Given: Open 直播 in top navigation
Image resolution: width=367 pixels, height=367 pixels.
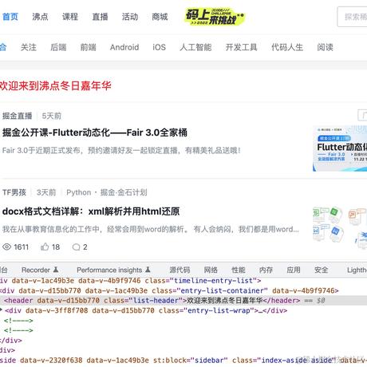Looking at the screenshot, I should (100, 17).
